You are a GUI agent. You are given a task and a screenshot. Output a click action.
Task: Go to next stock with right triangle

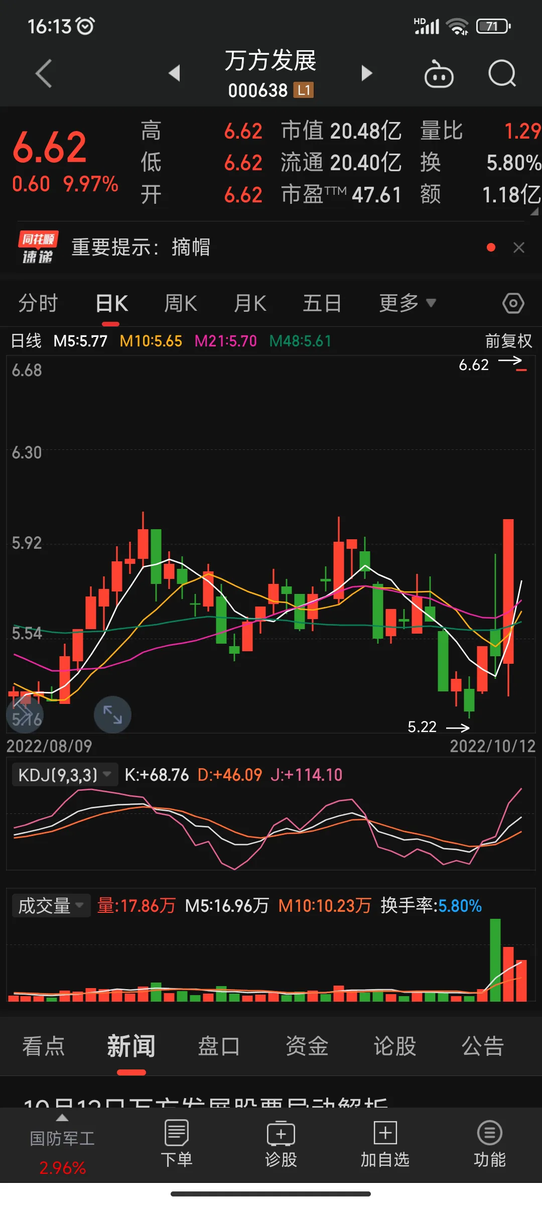[367, 73]
